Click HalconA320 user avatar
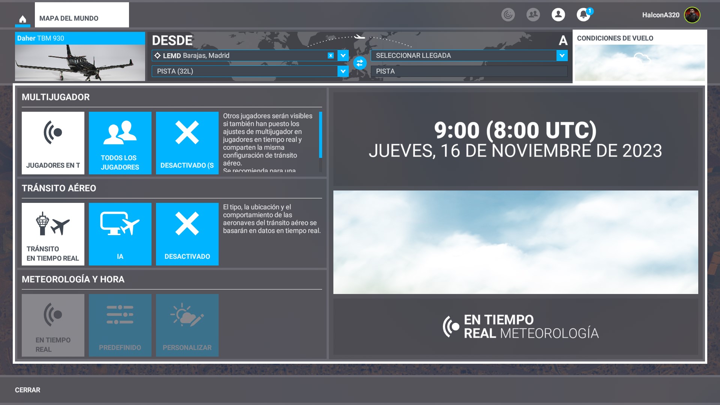The height and width of the screenshot is (405, 720). point(692,15)
